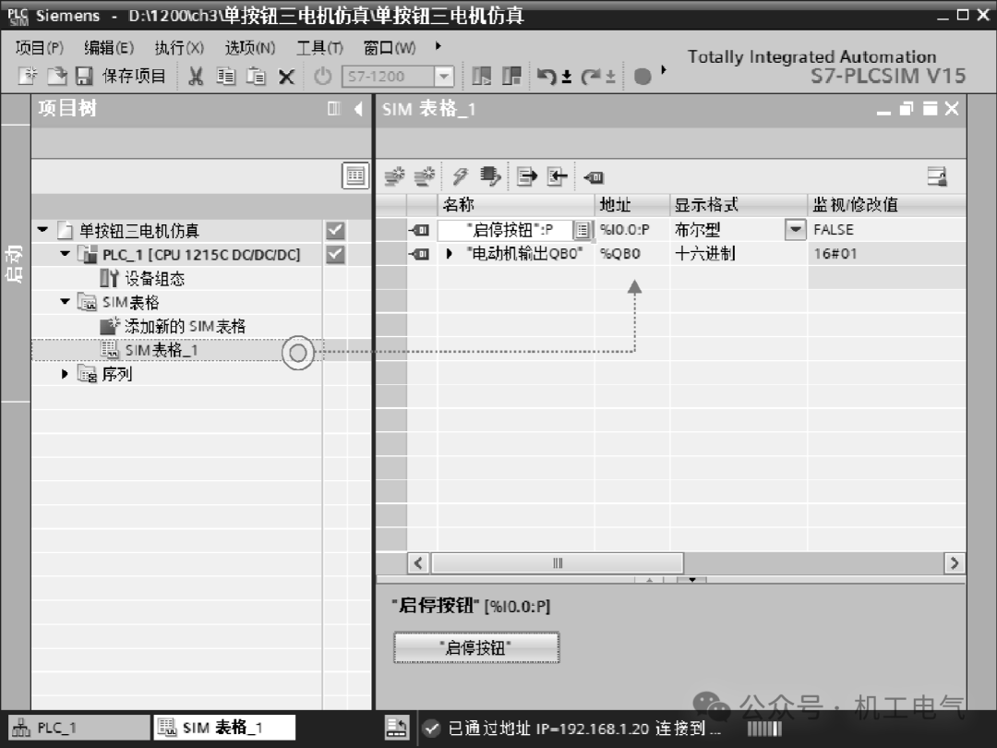
Task: Save the project with 保存项目
Action: (121, 77)
